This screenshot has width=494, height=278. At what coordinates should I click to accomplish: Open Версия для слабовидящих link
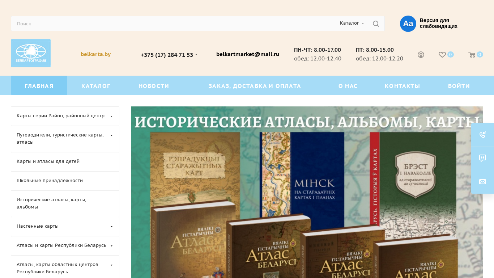pyautogui.click(x=439, y=23)
